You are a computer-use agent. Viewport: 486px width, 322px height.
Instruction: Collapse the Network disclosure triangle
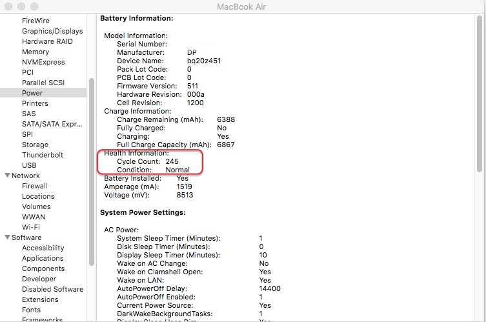(x=8, y=176)
